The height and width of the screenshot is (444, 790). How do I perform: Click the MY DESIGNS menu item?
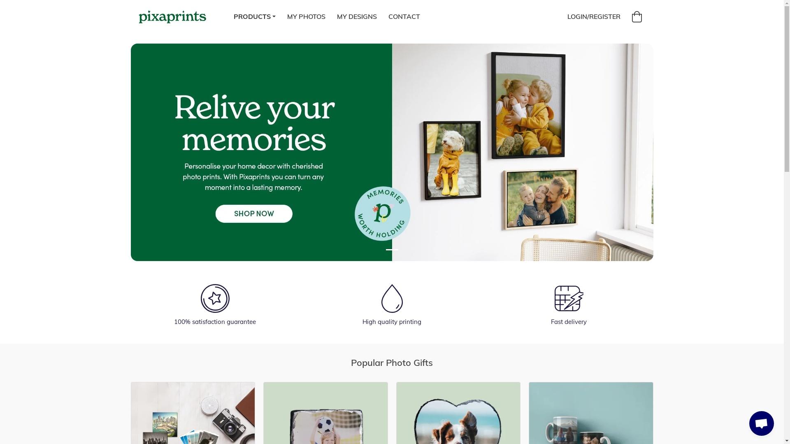coord(356,16)
